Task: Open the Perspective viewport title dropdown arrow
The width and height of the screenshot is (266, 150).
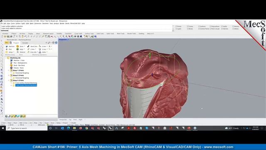Action: 68,40
